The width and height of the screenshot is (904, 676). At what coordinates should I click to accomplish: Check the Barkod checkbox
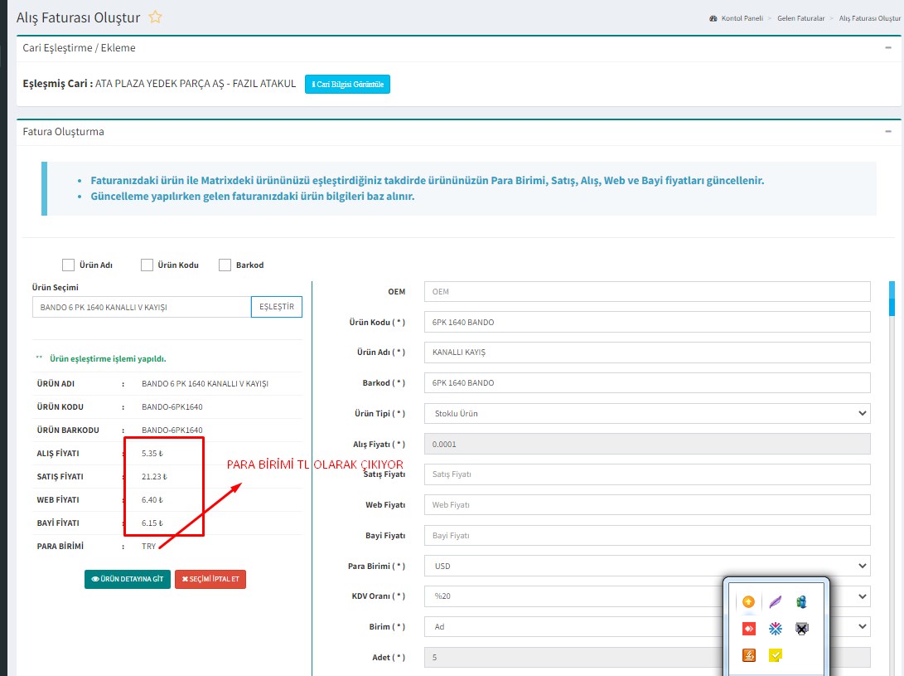(x=225, y=265)
